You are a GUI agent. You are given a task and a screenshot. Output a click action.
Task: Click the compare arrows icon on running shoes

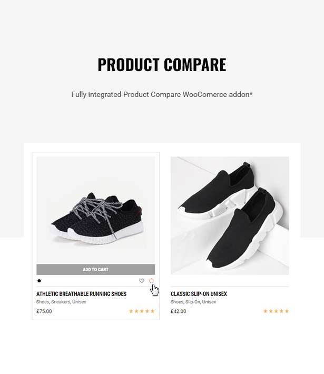point(151,281)
